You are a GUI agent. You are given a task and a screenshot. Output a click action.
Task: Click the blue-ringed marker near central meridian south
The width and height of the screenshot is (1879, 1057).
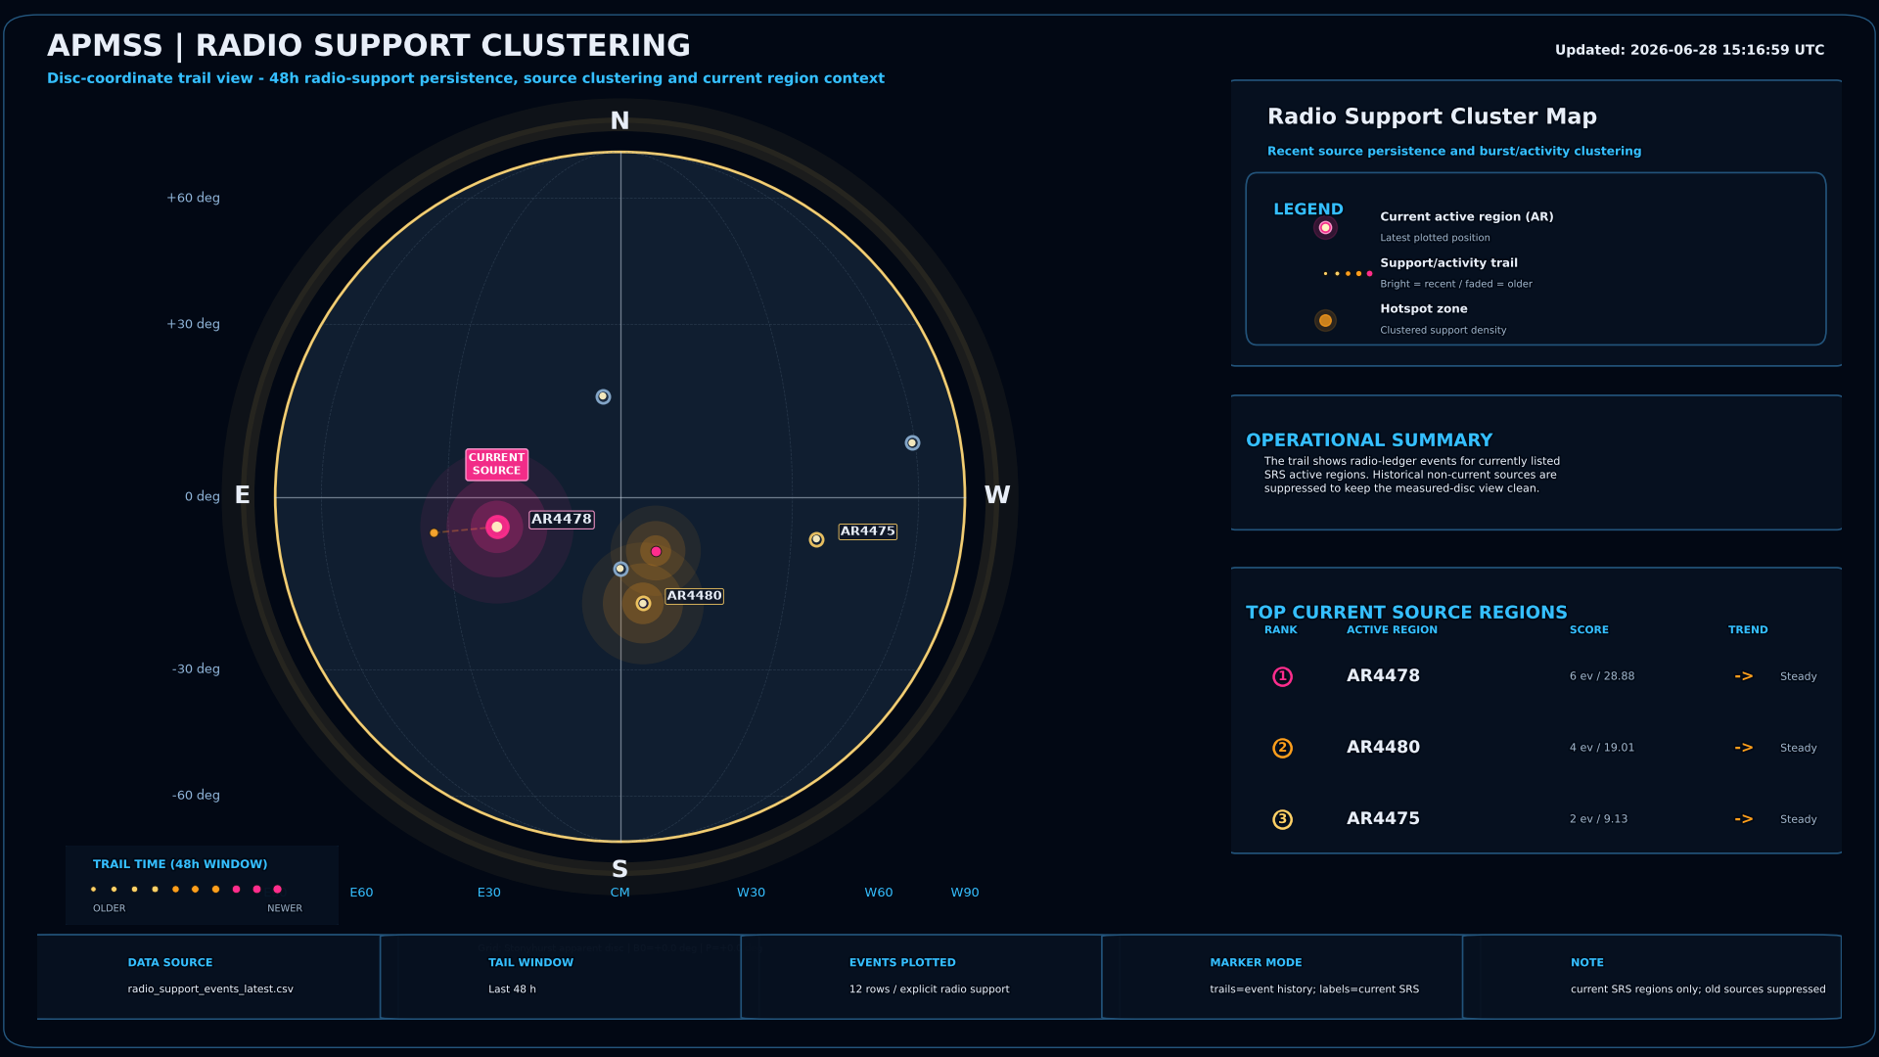[x=620, y=569]
